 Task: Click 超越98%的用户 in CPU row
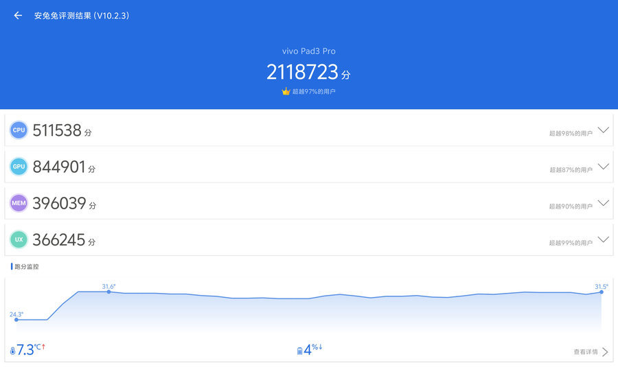[x=571, y=133]
